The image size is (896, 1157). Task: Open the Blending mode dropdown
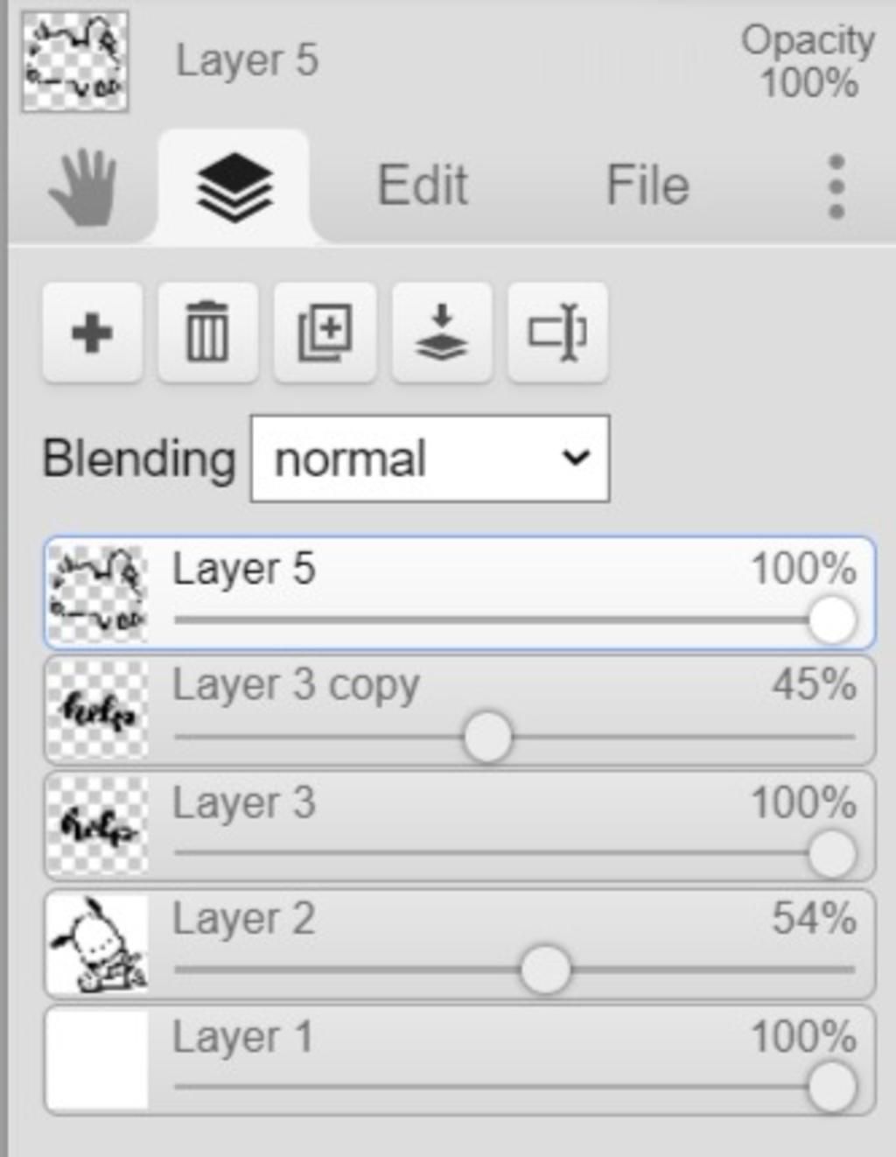[430, 459]
